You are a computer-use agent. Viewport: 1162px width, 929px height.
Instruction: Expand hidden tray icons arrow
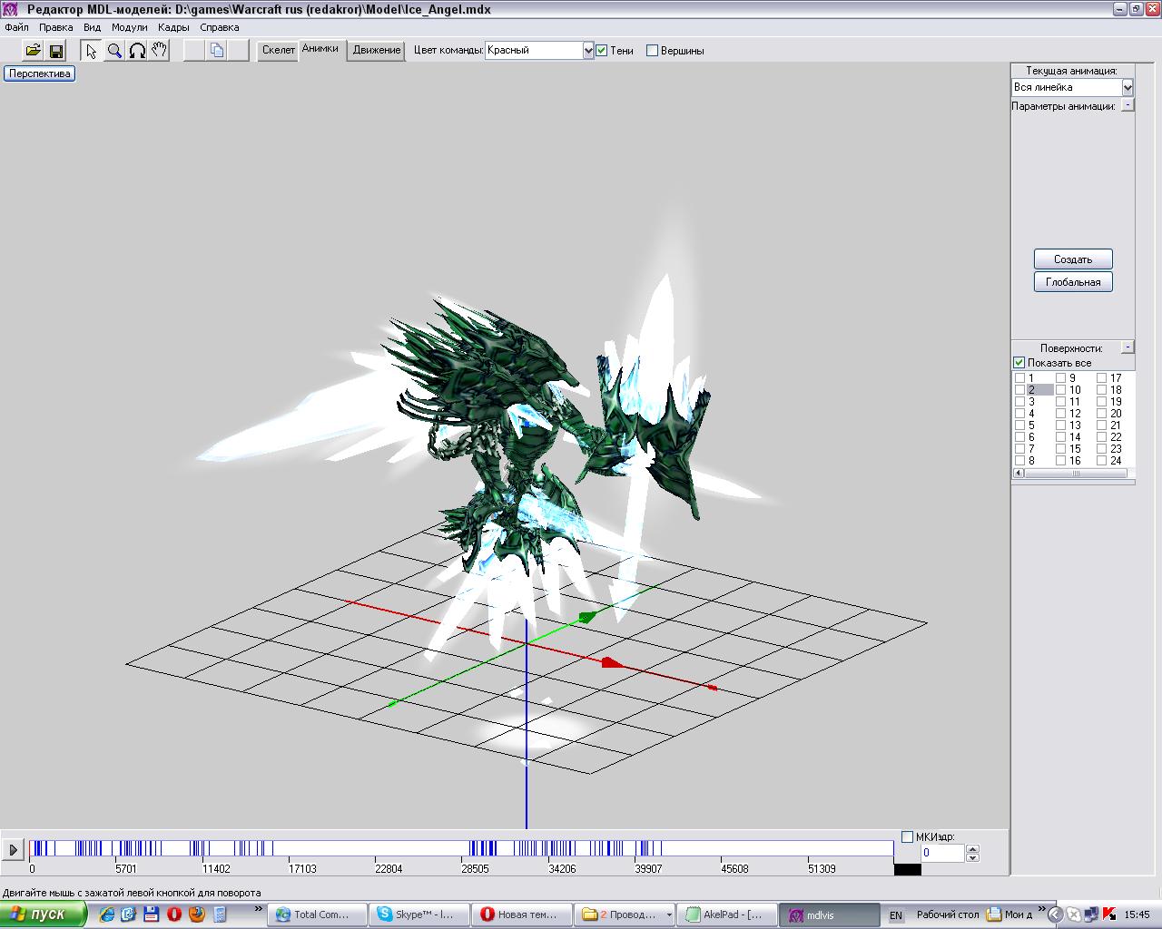pos(1056,914)
